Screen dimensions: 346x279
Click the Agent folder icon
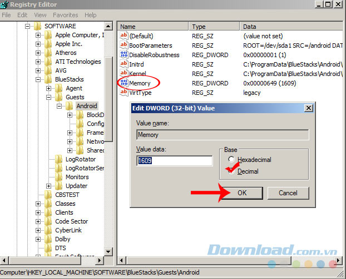(x=59, y=88)
